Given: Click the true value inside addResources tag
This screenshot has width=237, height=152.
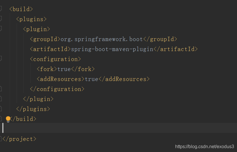Looking at the screenshot, I should point(92,79).
